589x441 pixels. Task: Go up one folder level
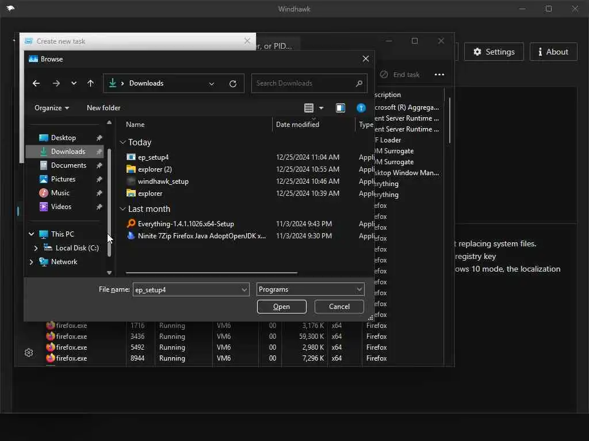pyautogui.click(x=90, y=83)
